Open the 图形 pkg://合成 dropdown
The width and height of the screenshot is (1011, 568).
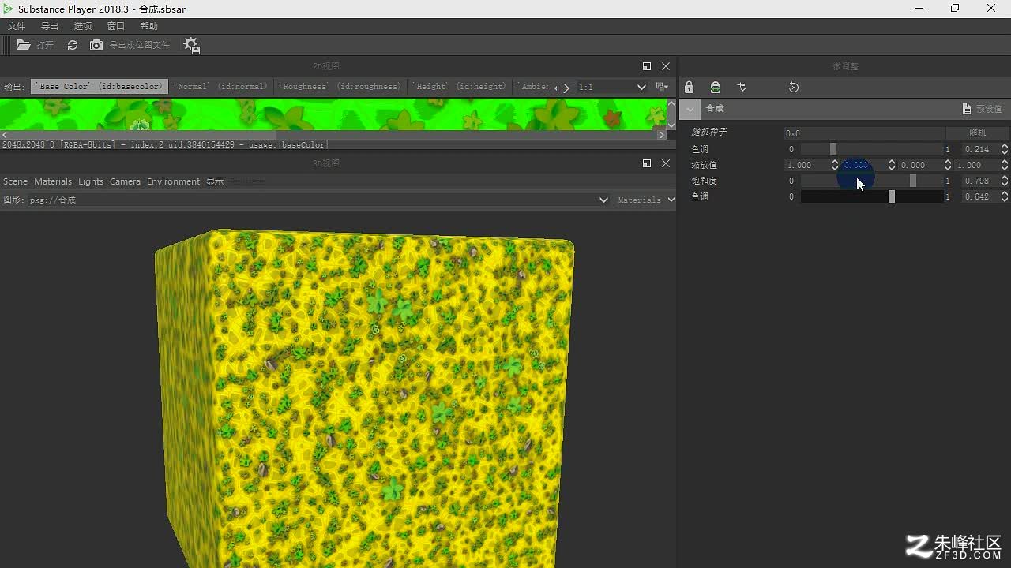point(319,200)
